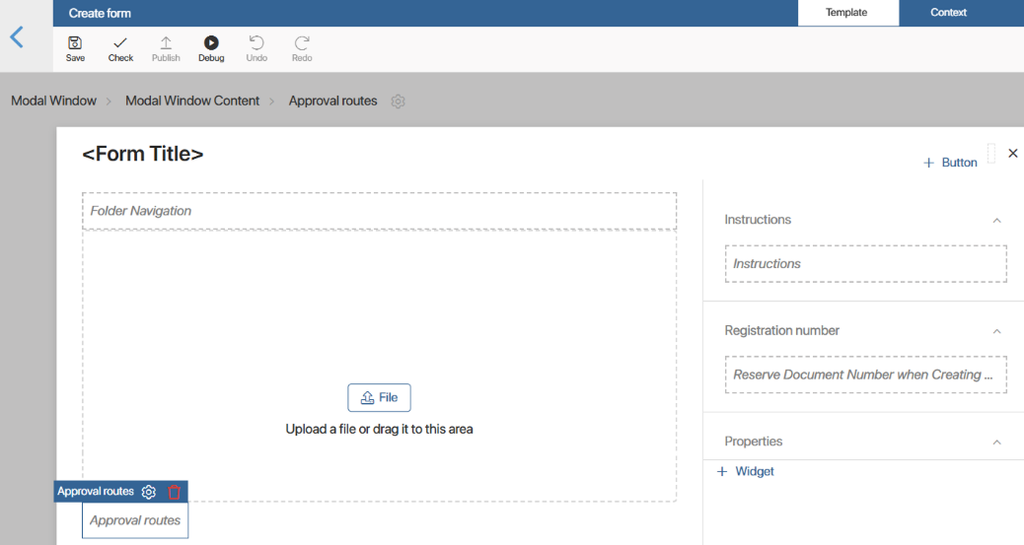
Task: Select the Template tab
Action: pyautogui.click(x=846, y=13)
